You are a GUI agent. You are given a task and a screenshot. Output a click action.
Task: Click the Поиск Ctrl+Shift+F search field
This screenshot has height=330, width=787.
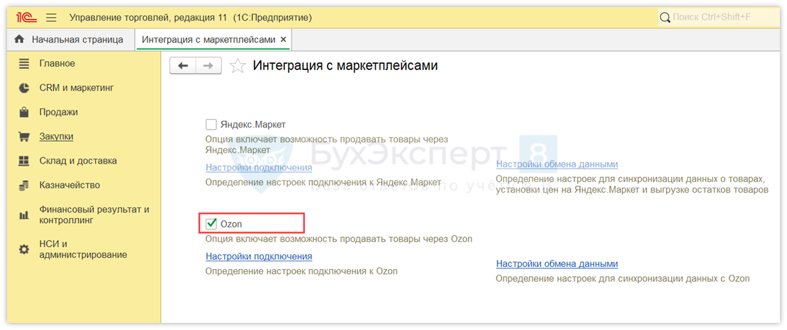[x=719, y=18]
